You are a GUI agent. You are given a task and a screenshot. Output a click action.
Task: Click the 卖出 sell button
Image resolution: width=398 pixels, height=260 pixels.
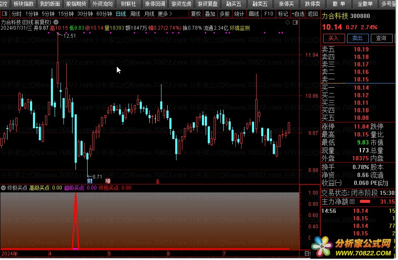tap(358, 38)
